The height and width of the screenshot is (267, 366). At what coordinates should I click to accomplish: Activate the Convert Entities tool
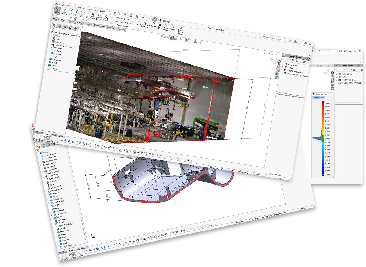coord(99,17)
